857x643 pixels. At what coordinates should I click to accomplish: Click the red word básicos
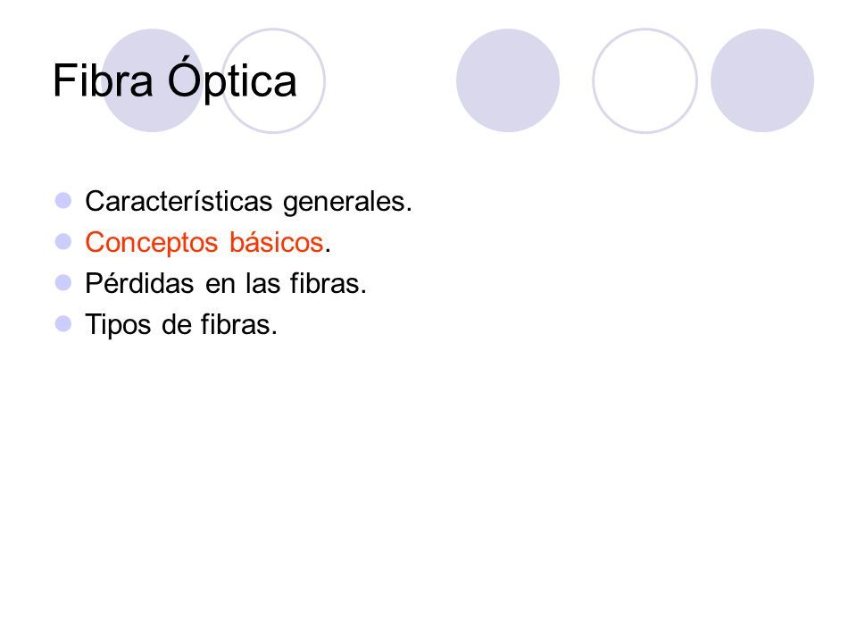point(277,242)
